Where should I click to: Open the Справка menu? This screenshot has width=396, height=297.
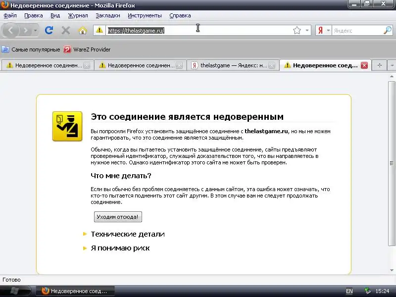tap(180, 15)
